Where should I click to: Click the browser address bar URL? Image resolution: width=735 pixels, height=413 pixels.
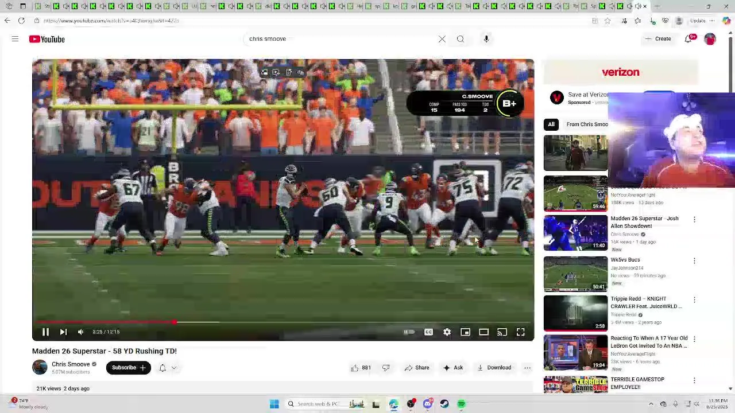[x=111, y=21]
